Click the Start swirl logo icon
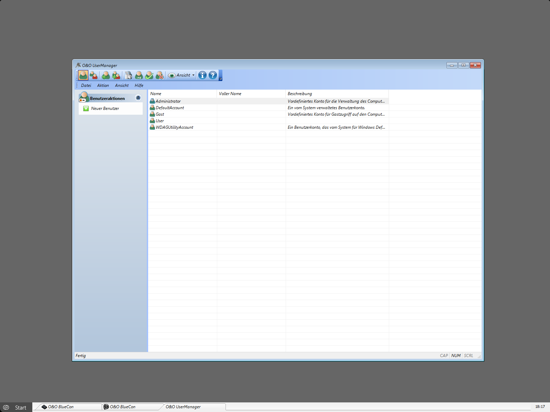The width and height of the screenshot is (550, 412). pyautogui.click(x=6, y=407)
